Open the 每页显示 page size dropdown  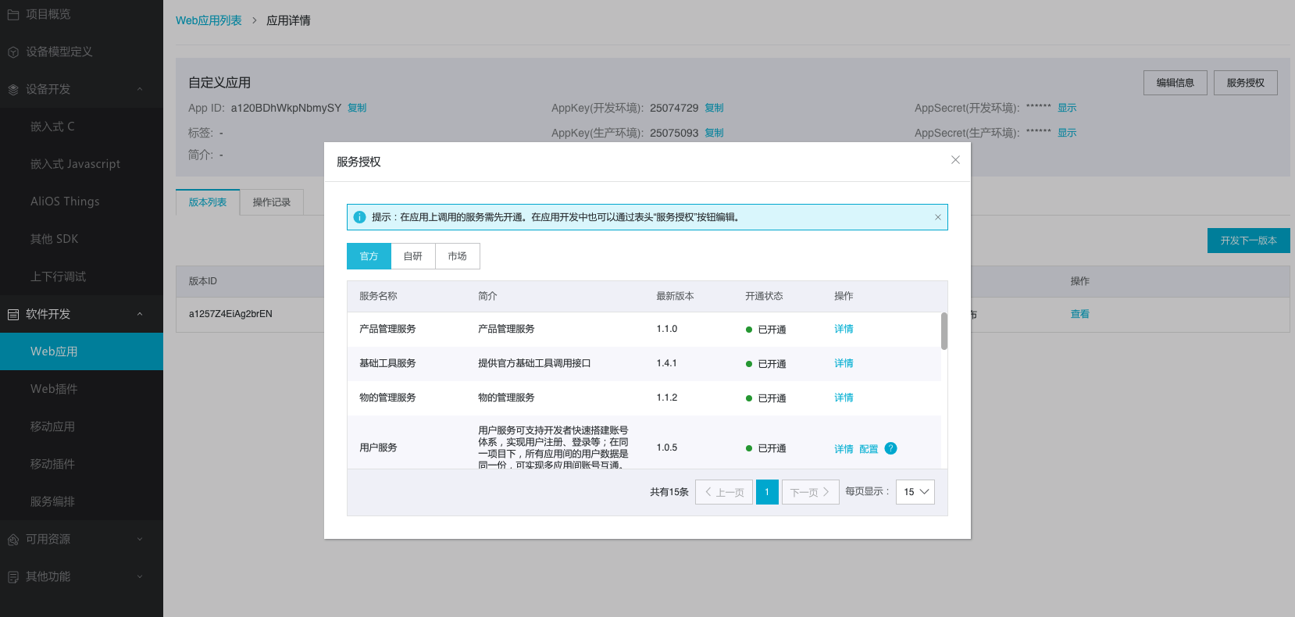[x=915, y=492]
